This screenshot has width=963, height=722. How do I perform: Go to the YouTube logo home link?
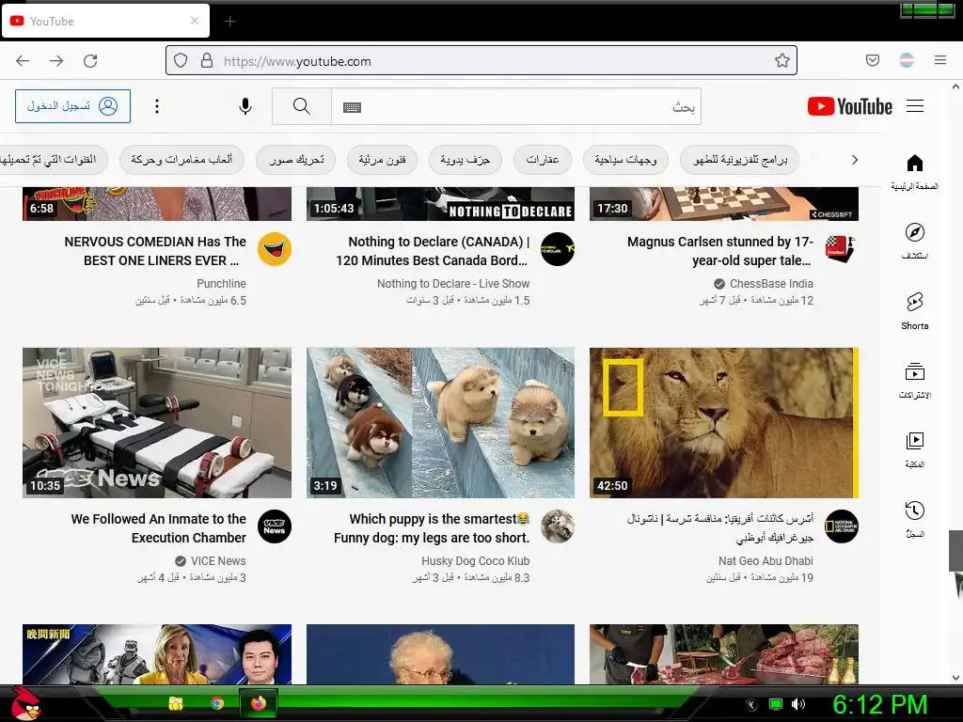pos(849,106)
